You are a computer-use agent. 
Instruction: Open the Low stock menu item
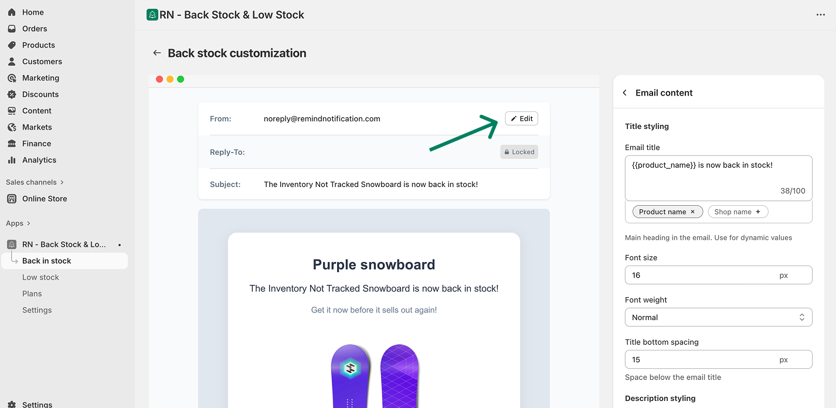click(40, 277)
